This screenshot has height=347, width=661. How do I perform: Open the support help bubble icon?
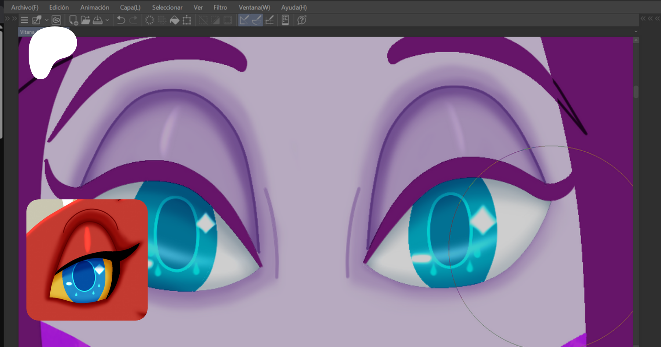(x=302, y=20)
